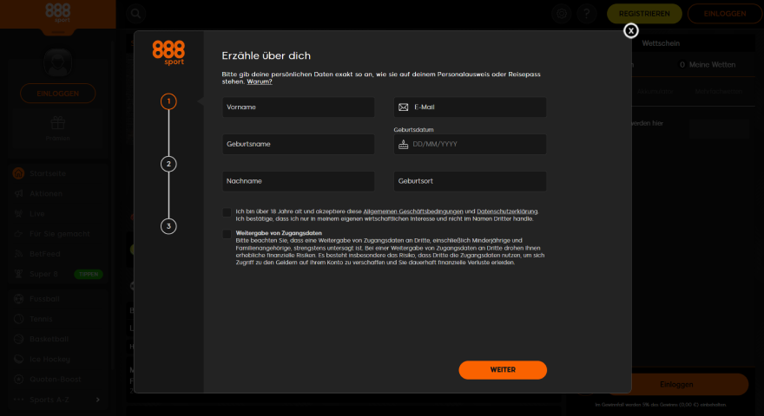Viewport: 764px width, 416px height.
Task: Select the Akkumulator tab in betslip
Action: tap(655, 92)
